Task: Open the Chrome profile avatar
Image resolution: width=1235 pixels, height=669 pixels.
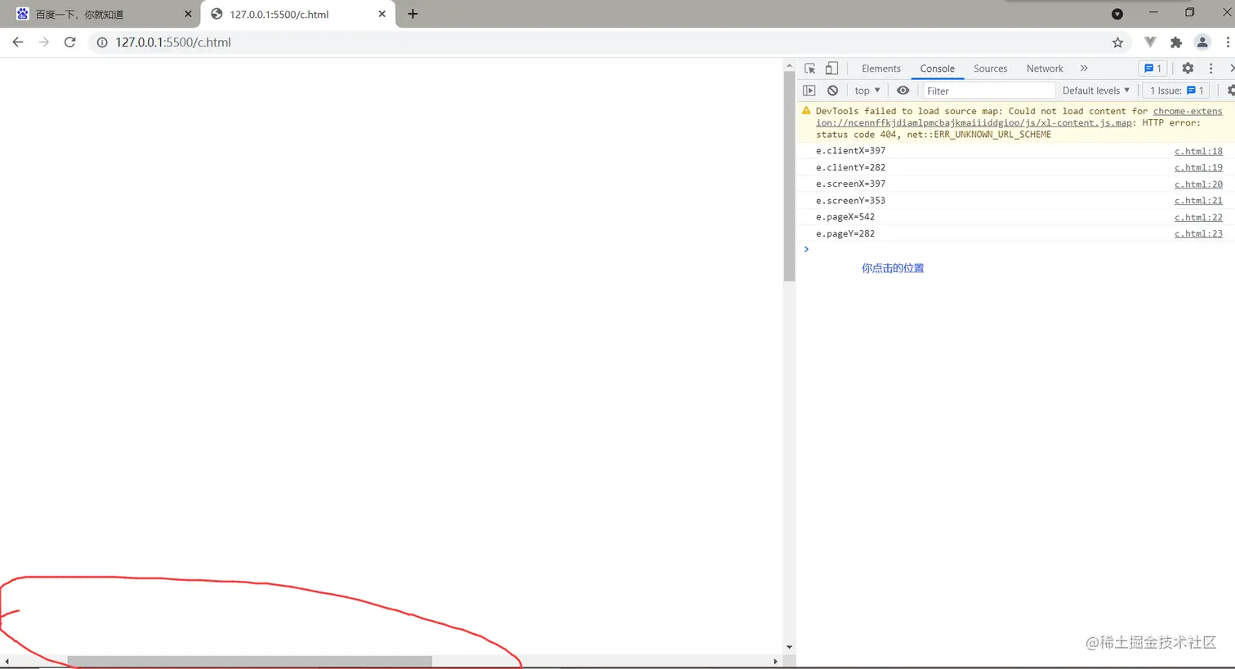Action: [x=1202, y=42]
